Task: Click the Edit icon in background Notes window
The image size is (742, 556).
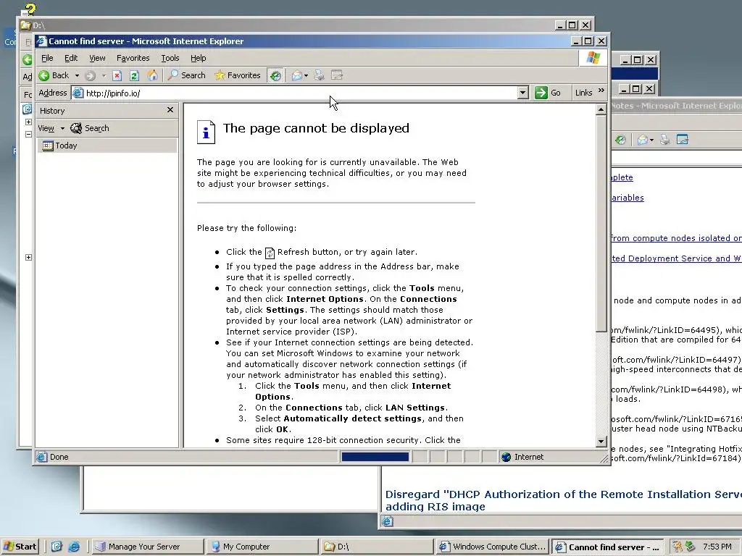Action: click(x=683, y=140)
